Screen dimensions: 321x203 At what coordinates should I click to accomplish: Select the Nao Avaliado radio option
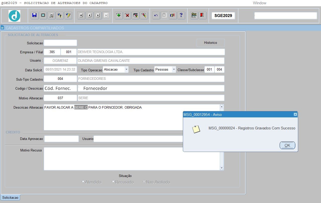tap(144, 182)
